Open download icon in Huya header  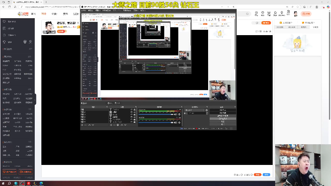269,14
